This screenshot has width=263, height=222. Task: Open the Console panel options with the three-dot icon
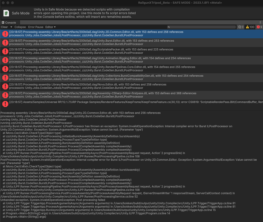coord(260,22)
